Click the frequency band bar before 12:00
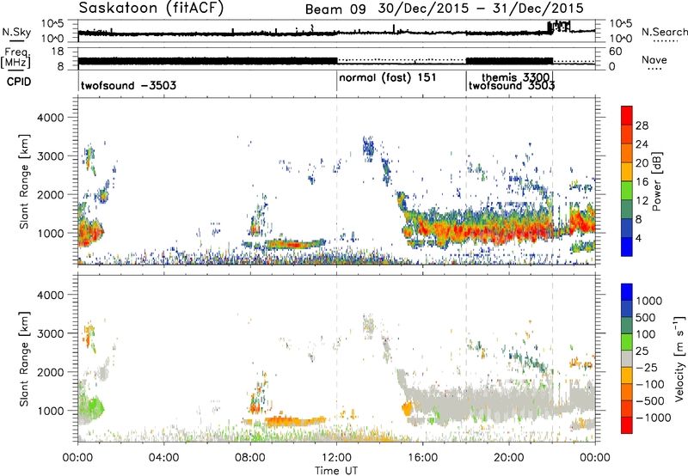 (207, 61)
